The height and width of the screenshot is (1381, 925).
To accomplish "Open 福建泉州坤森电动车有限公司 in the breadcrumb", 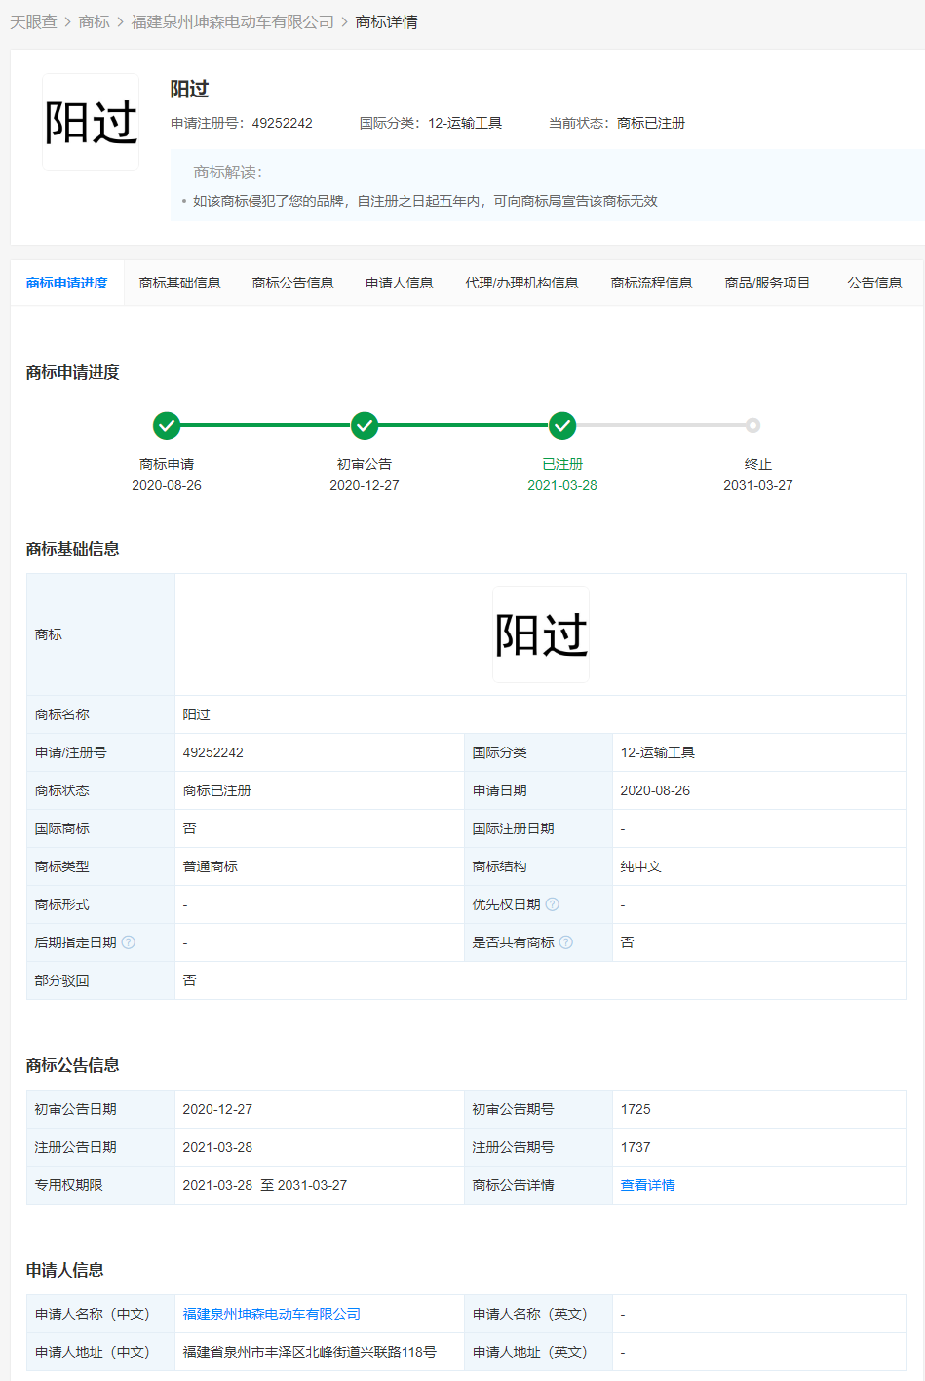I will point(233,21).
